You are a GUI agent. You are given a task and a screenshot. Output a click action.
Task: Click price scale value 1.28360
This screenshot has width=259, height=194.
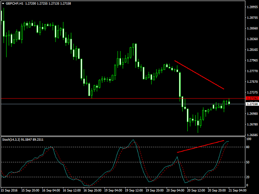click(x=252, y=39)
